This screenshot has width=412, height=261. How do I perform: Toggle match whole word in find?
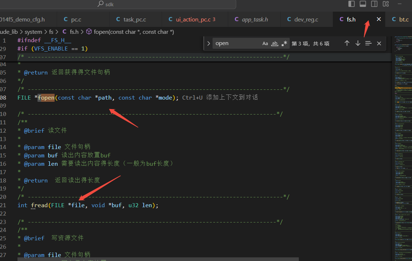274,44
